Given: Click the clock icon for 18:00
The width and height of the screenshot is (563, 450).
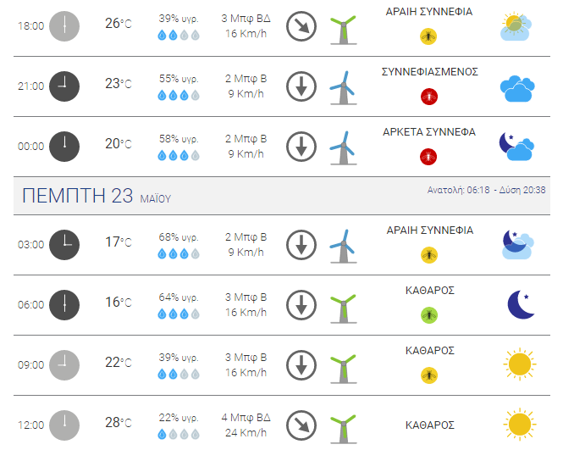Looking at the screenshot, I should [64, 26].
